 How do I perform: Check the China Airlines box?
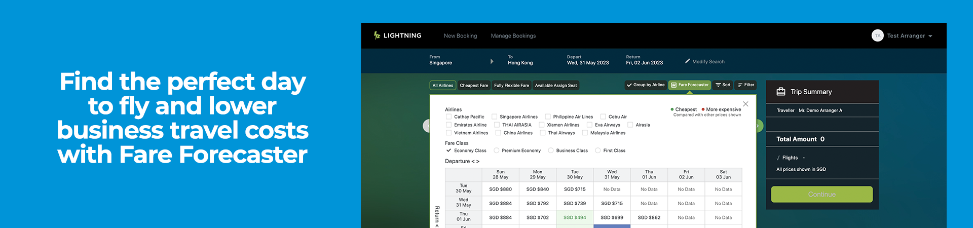(x=498, y=133)
